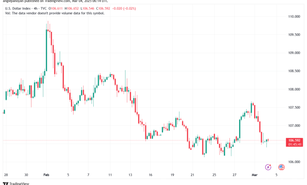Image resolution: width=307 pixels, height=185 pixels.
Task: Click the 109.500 price axis label
Action: 294,35
